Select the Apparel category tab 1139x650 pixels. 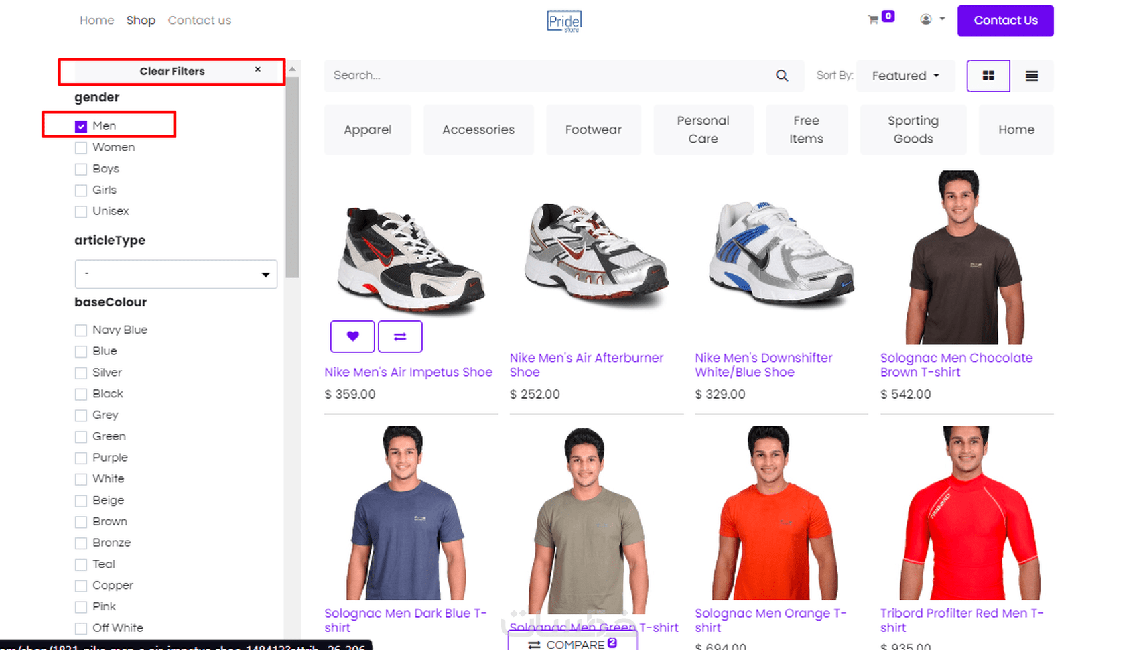[367, 130]
